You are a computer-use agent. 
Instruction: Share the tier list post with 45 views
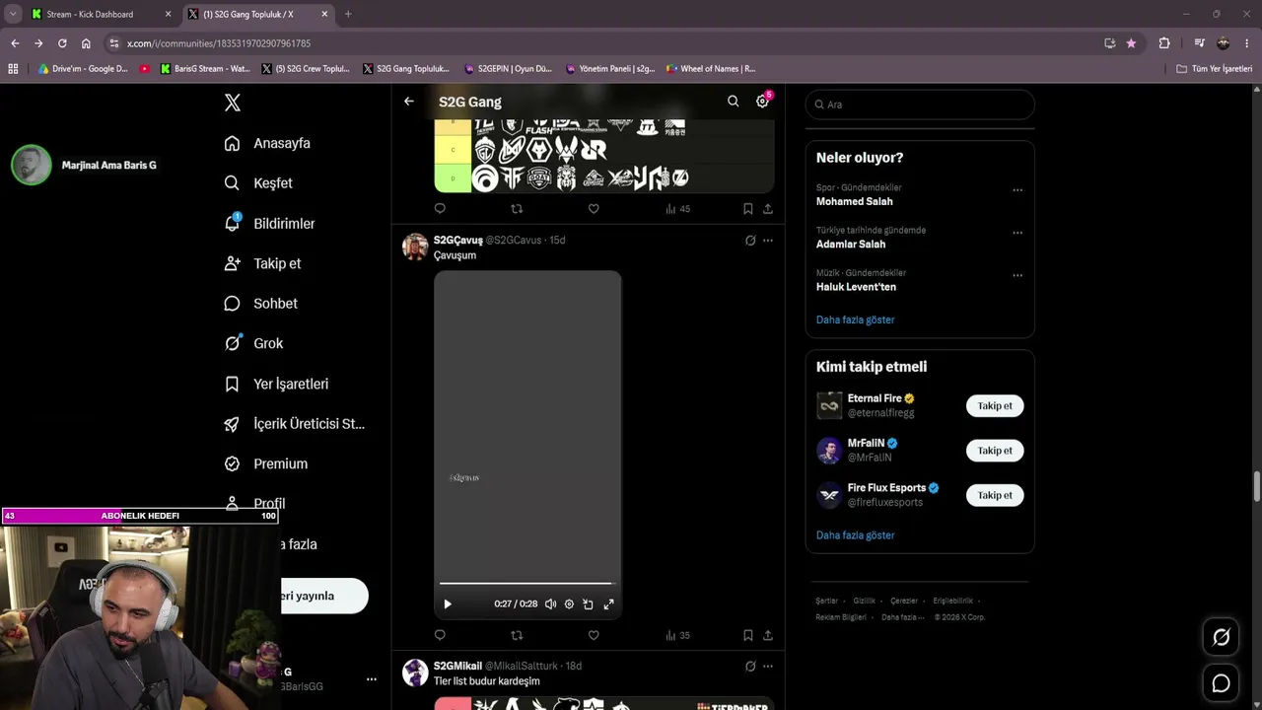tap(768, 209)
